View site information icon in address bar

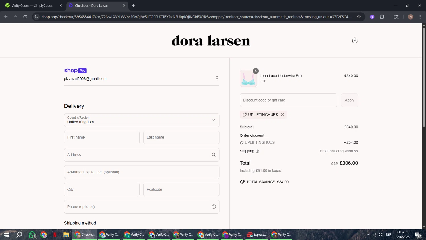pyautogui.click(x=36, y=17)
